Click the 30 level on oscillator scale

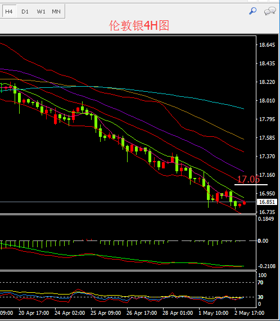(x=260, y=297)
